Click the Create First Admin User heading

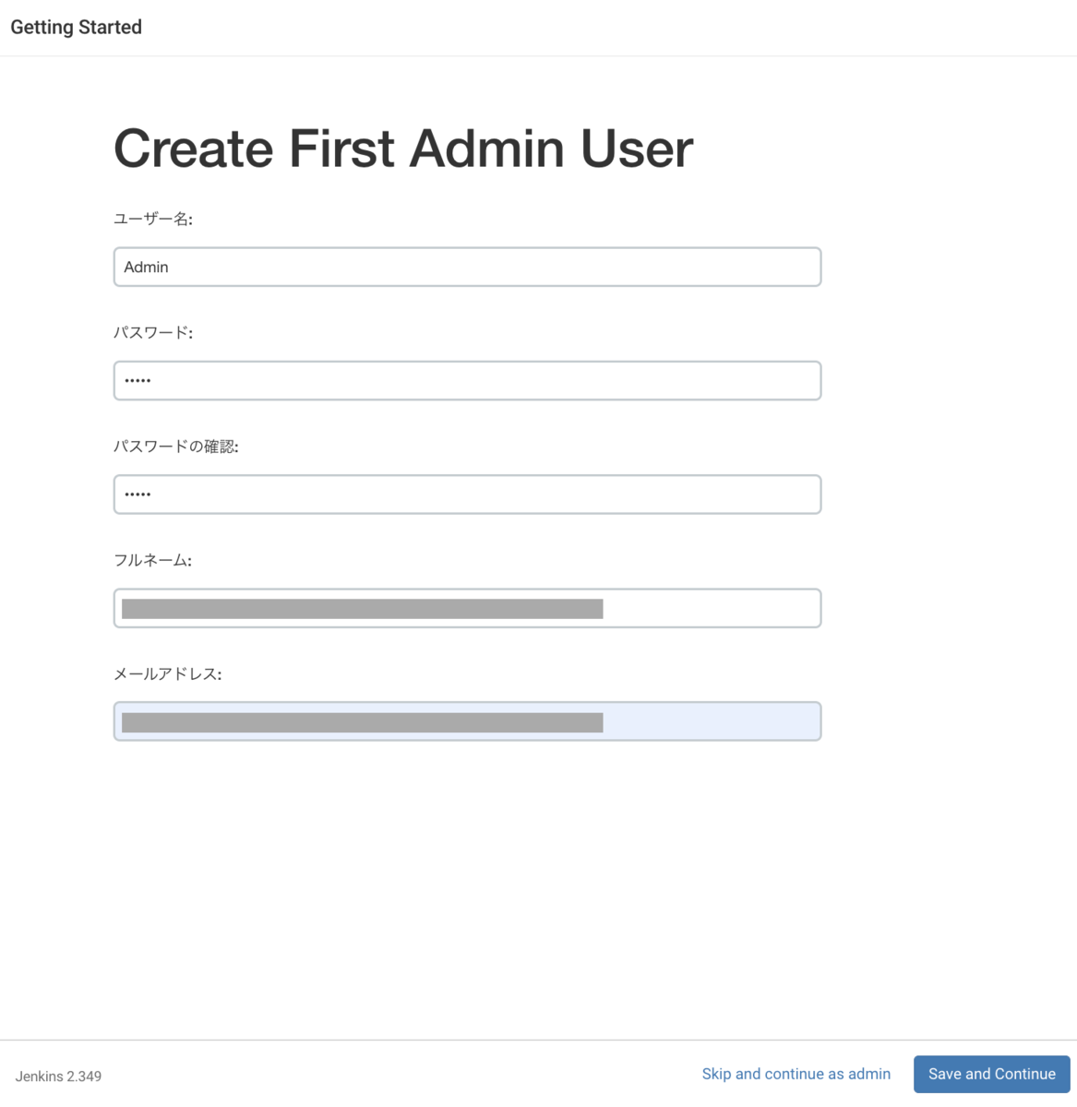click(x=402, y=149)
